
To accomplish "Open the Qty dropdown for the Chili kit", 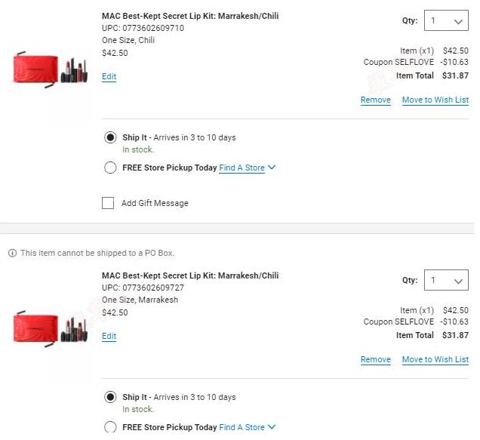I will click(446, 20).
